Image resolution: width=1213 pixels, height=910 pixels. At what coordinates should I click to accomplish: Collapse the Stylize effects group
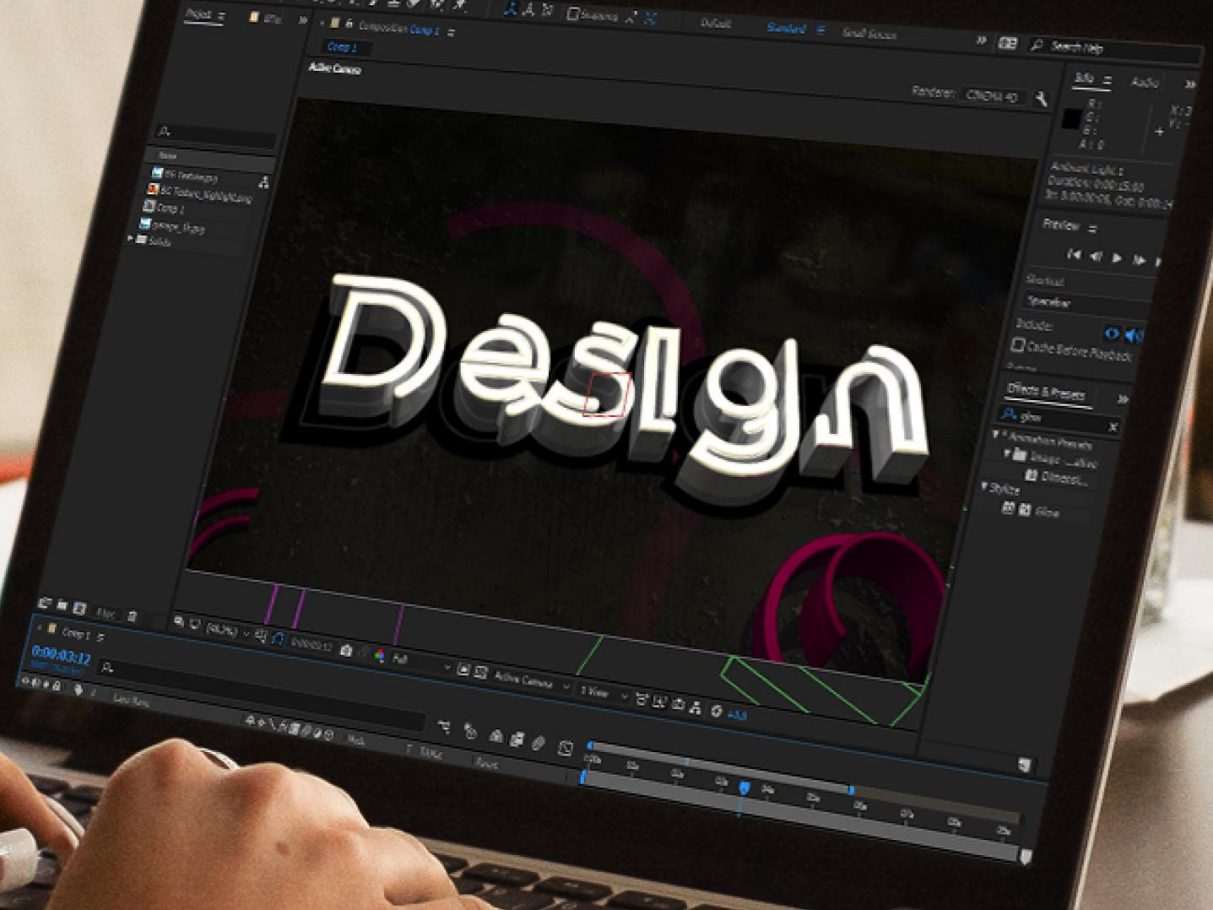coord(984,487)
